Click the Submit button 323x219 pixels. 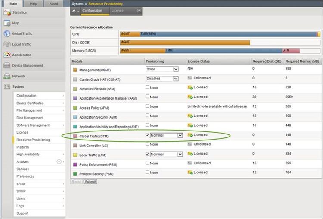coord(90,182)
